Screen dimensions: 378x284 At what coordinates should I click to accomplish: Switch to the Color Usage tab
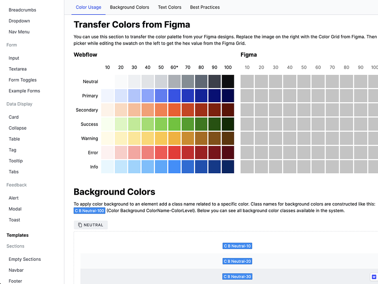click(x=88, y=7)
